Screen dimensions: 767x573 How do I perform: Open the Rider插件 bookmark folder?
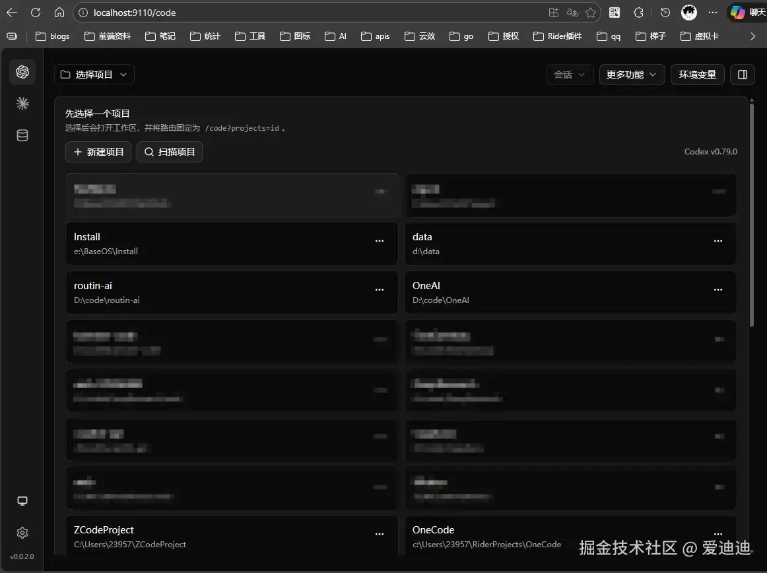(x=558, y=36)
